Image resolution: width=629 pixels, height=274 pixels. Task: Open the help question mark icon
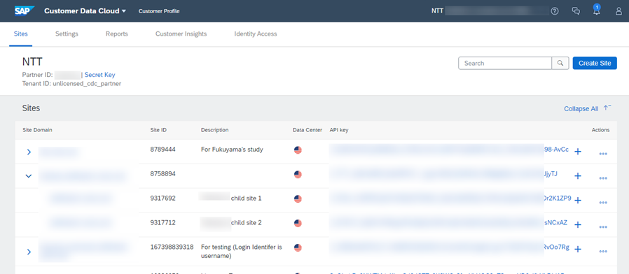click(555, 11)
